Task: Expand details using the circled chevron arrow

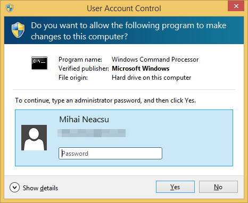Action: tap(14, 188)
